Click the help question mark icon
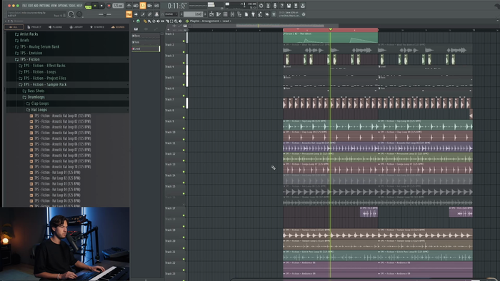 tap(282, 6)
